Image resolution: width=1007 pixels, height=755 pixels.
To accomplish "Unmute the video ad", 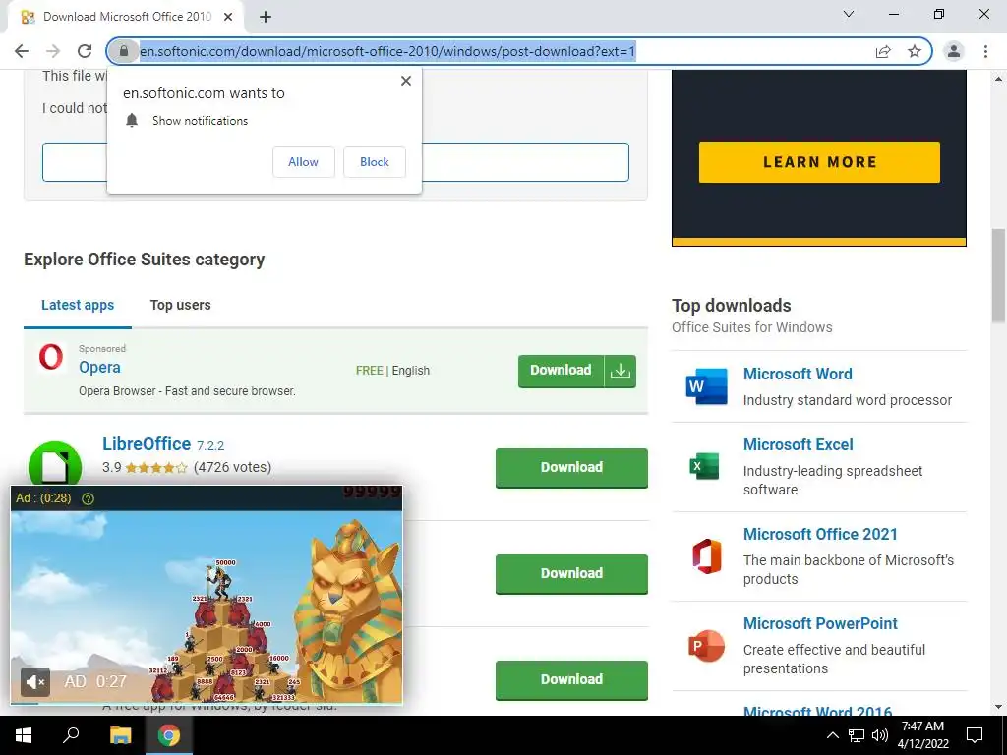I will [x=34, y=681].
